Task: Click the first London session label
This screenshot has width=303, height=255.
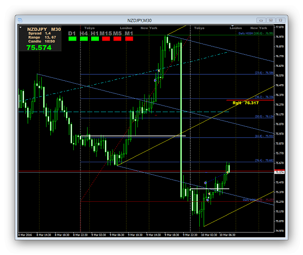Action: (126, 28)
